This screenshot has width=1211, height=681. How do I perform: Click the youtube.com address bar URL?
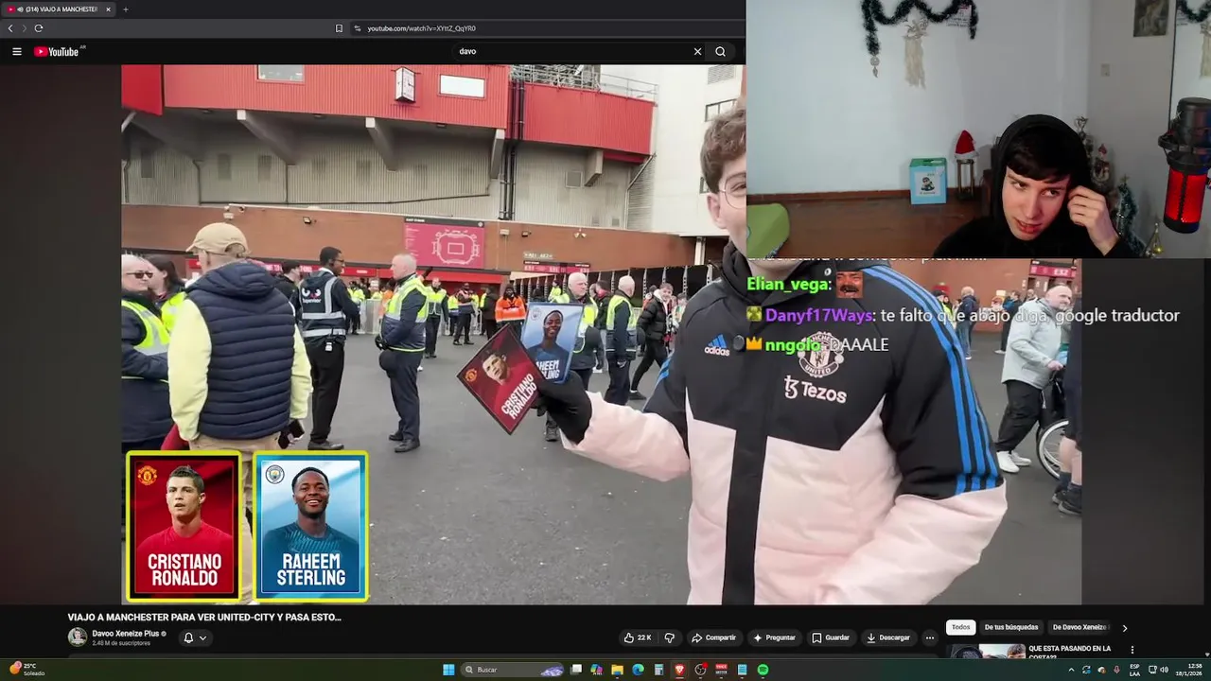421,28
